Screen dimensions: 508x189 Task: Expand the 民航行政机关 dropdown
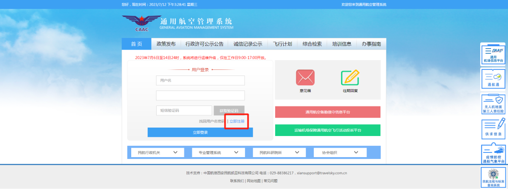pyautogui.click(x=157, y=152)
